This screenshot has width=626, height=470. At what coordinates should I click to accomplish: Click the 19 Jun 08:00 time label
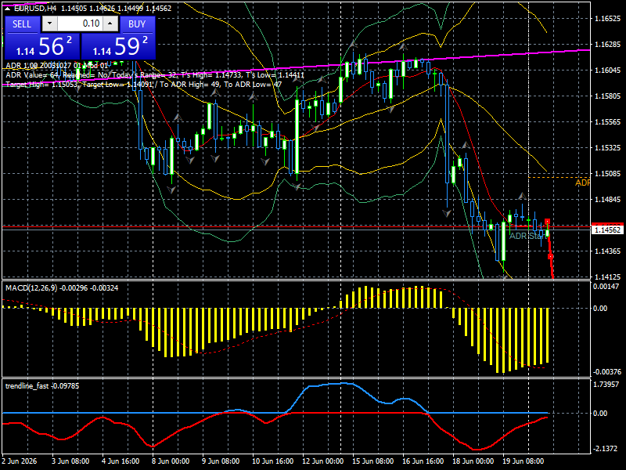point(523,461)
